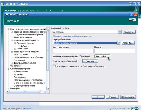Image resolution: width=141 pixels, height=110 pixels.
Task: Select 'Исключения' tree item
Action: coord(19,60)
